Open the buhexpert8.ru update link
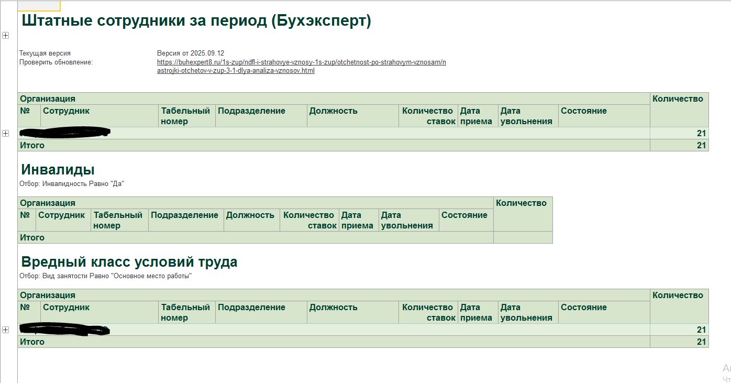Image resolution: width=731 pixels, height=383 pixels. [302, 66]
